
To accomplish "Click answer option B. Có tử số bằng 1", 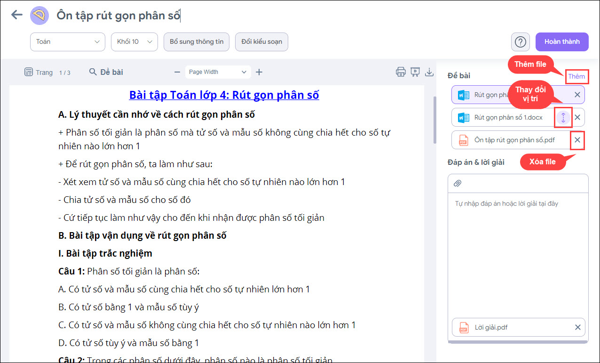I will click(129, 307).
